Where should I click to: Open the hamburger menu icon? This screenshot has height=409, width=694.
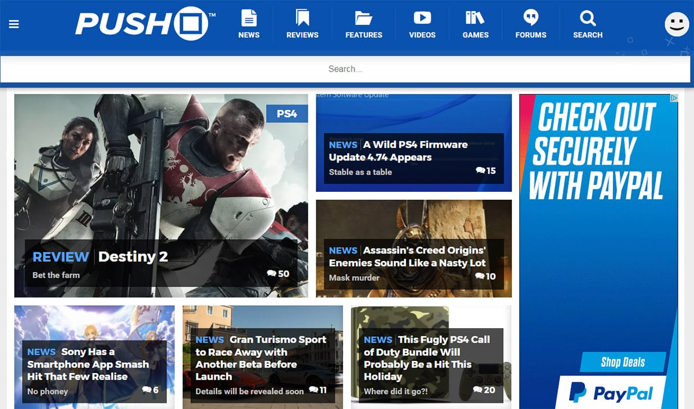click(x=14, y=24)
